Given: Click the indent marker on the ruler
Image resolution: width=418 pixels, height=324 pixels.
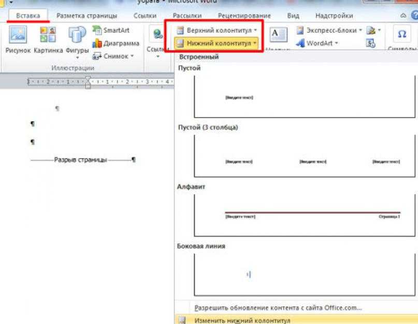Looking at the screenshot, I should [88, 82].
